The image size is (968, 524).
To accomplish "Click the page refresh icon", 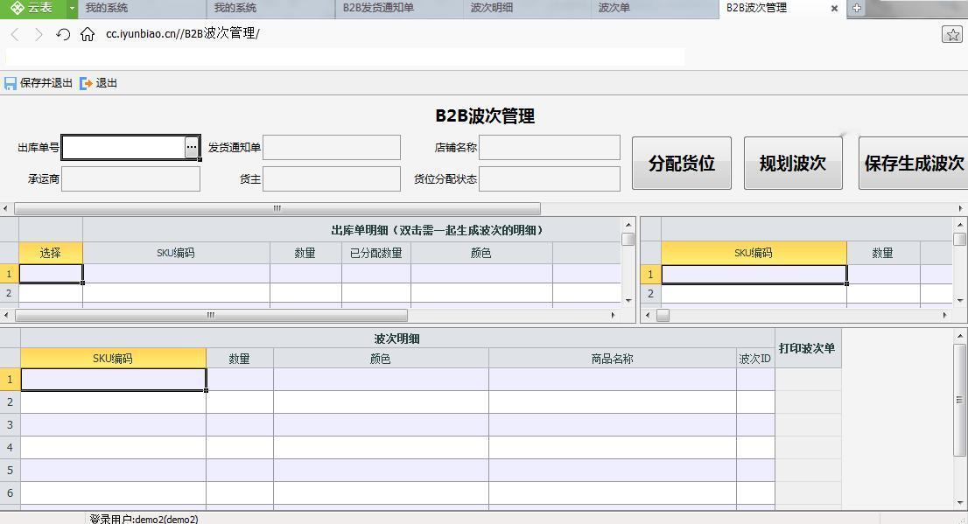I will [x=63, y=35].
